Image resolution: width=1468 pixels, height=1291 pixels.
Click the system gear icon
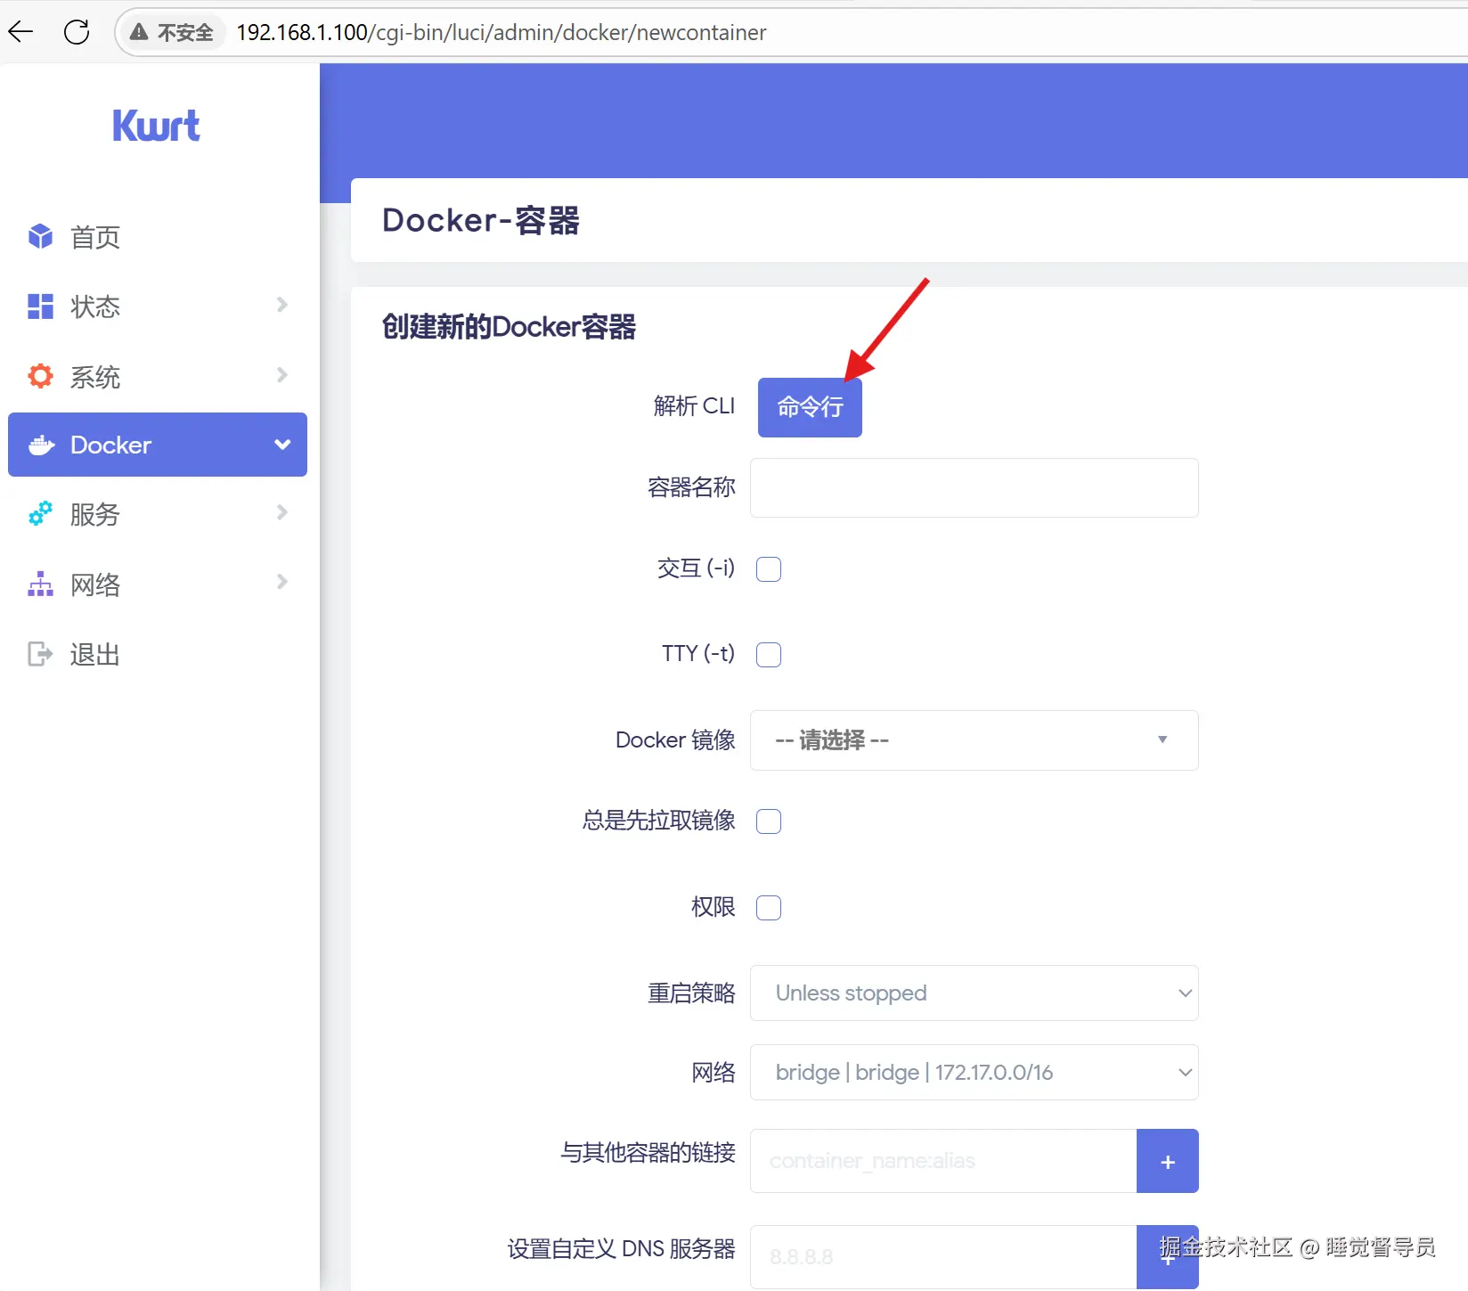40,376
